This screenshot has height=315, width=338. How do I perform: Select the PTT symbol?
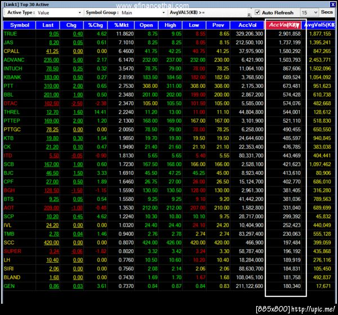pyautogui.click(x=8, y=86)
